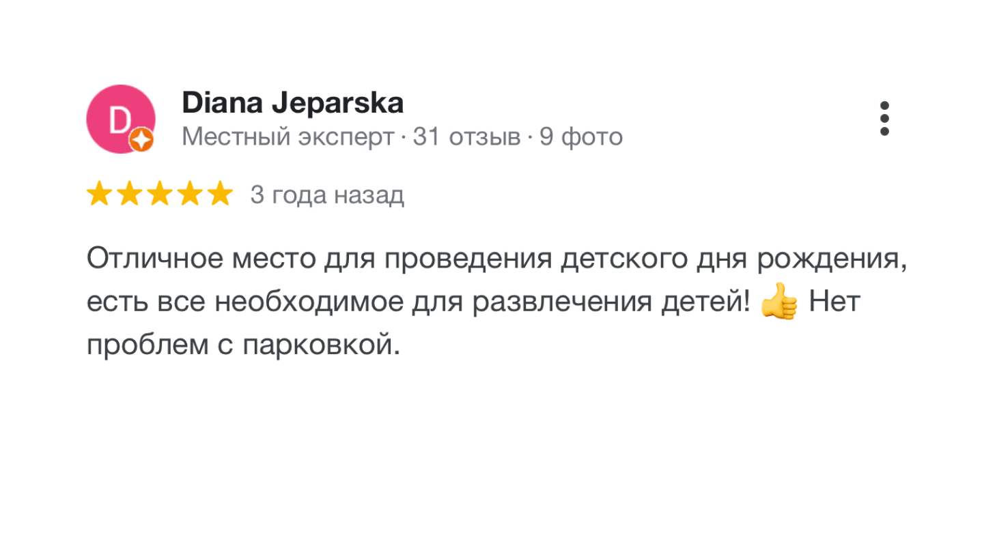Click the "3 года назад" timestamp

327,195
